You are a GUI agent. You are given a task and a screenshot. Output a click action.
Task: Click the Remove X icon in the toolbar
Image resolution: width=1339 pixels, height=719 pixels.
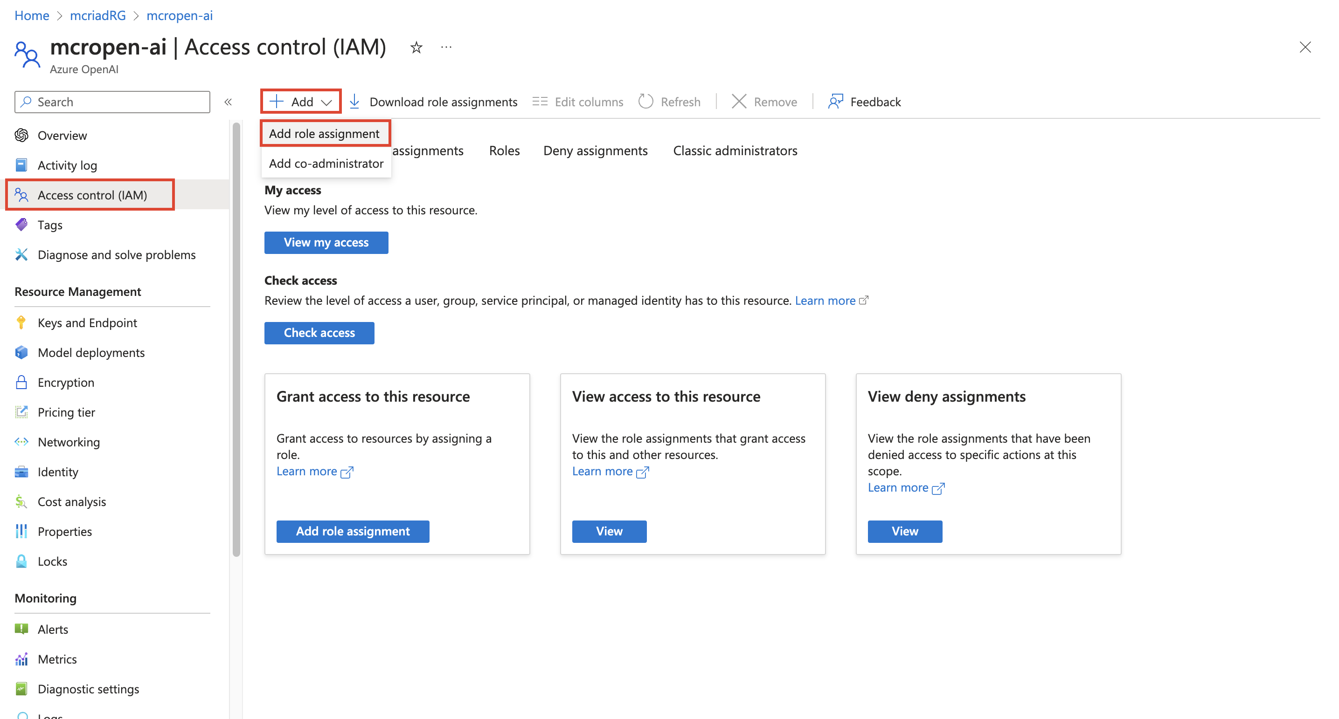click(739, 101)
